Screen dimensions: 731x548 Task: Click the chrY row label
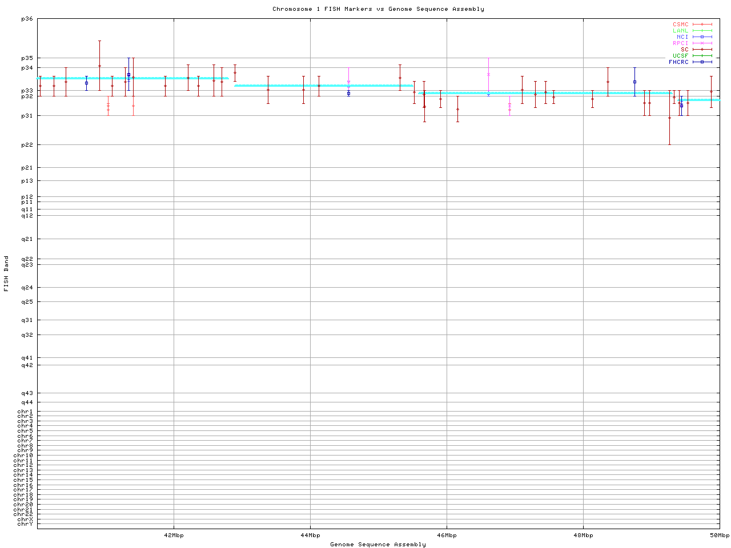point(25,524)
